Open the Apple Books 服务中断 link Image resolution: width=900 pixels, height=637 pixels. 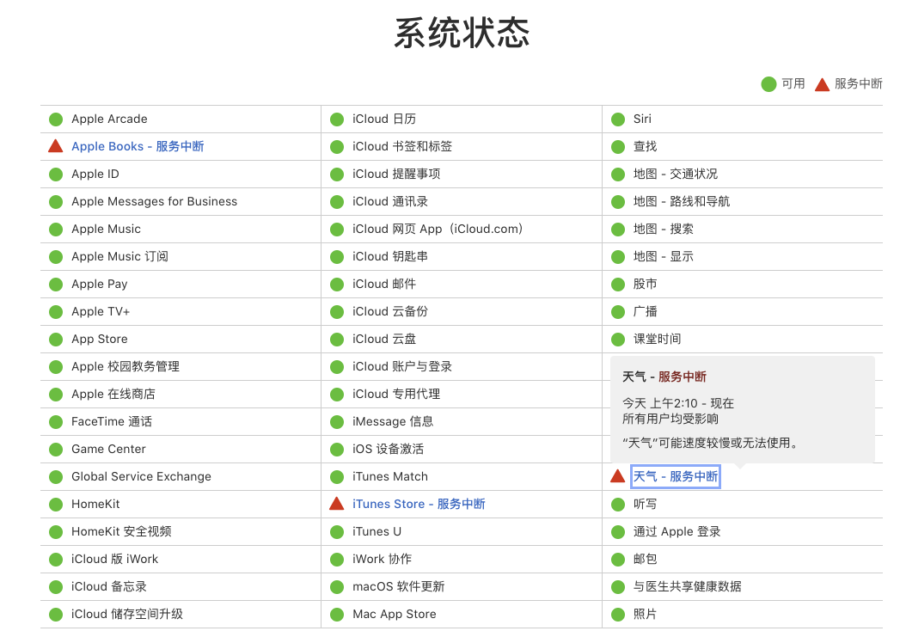[138, 146]
